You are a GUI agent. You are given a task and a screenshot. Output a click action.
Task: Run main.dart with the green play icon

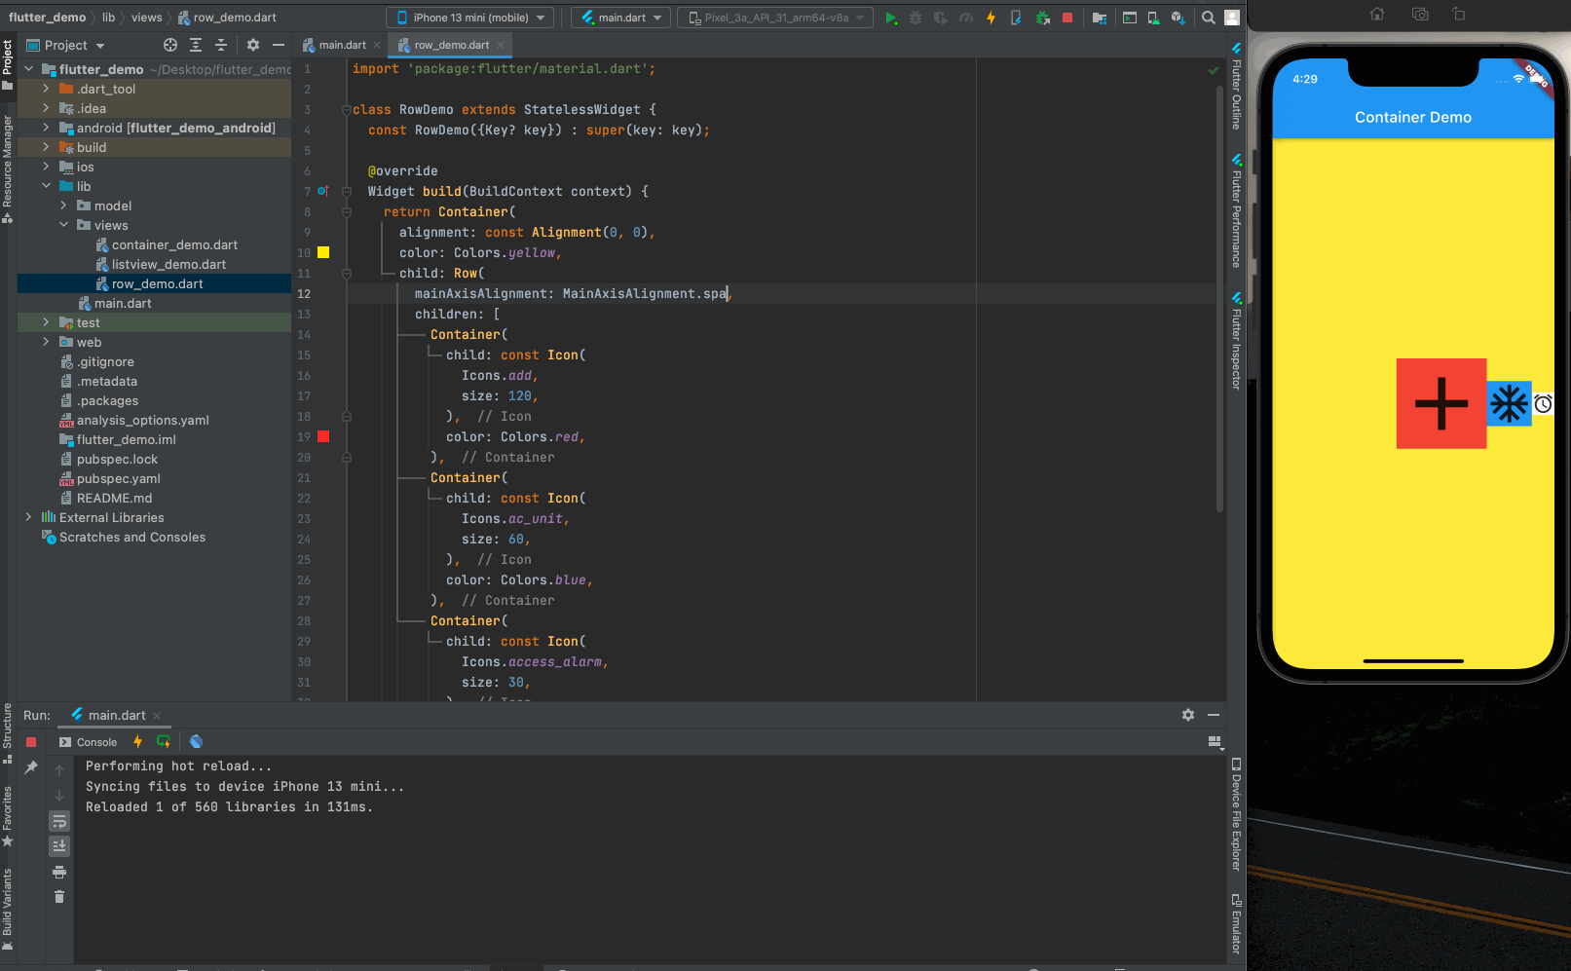click(890, 18)
